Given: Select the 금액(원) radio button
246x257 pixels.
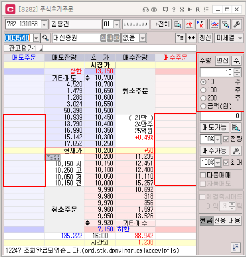Looking at the screenshot, I should [x=203, y=106].
